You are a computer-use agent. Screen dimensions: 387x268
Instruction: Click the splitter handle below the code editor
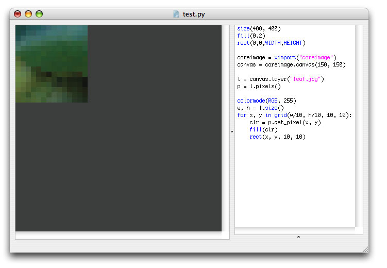click(x=299, y=237)
